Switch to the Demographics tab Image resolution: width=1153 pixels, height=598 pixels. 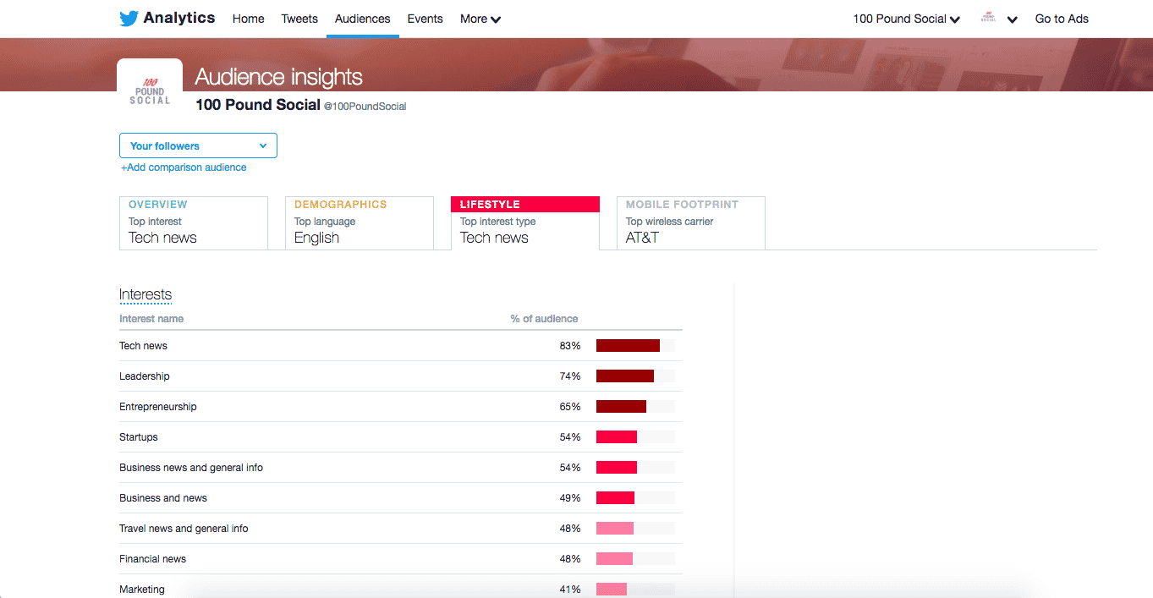click(360, 223)
